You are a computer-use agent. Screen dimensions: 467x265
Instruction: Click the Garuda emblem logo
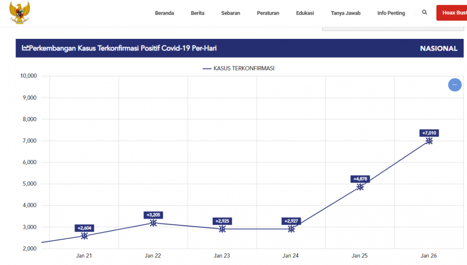click(19, 12)
